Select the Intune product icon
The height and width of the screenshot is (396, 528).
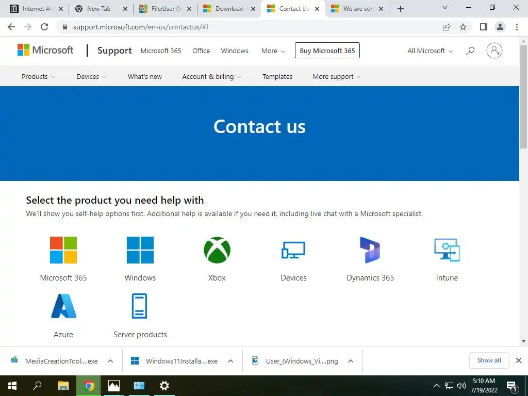[447, 250]
